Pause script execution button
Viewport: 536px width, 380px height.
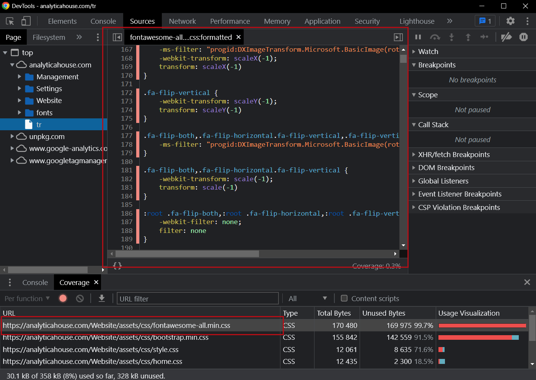click(x=418, y=37)
